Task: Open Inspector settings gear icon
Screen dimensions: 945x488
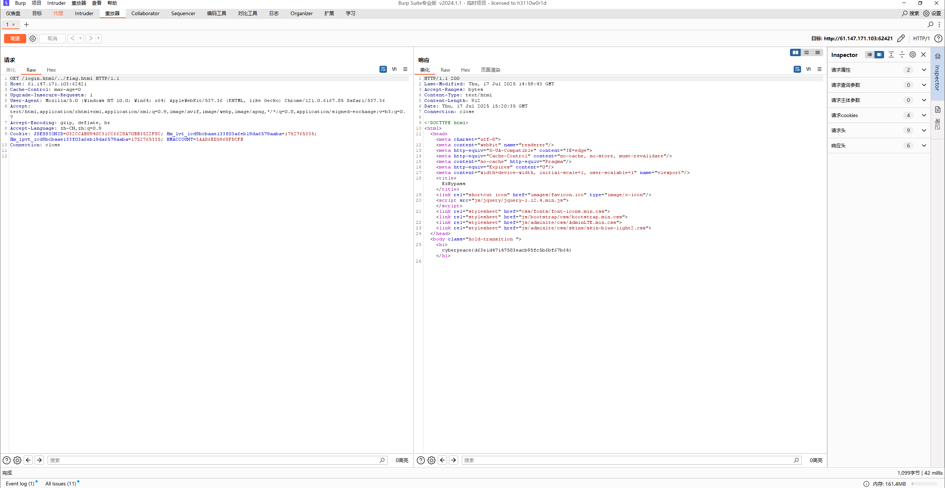Action: pos(913,55)
